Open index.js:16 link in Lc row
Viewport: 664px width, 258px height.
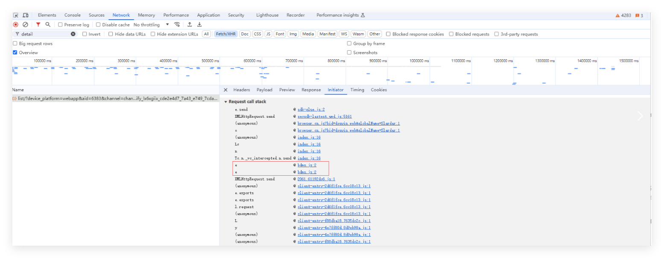[309, 144]
